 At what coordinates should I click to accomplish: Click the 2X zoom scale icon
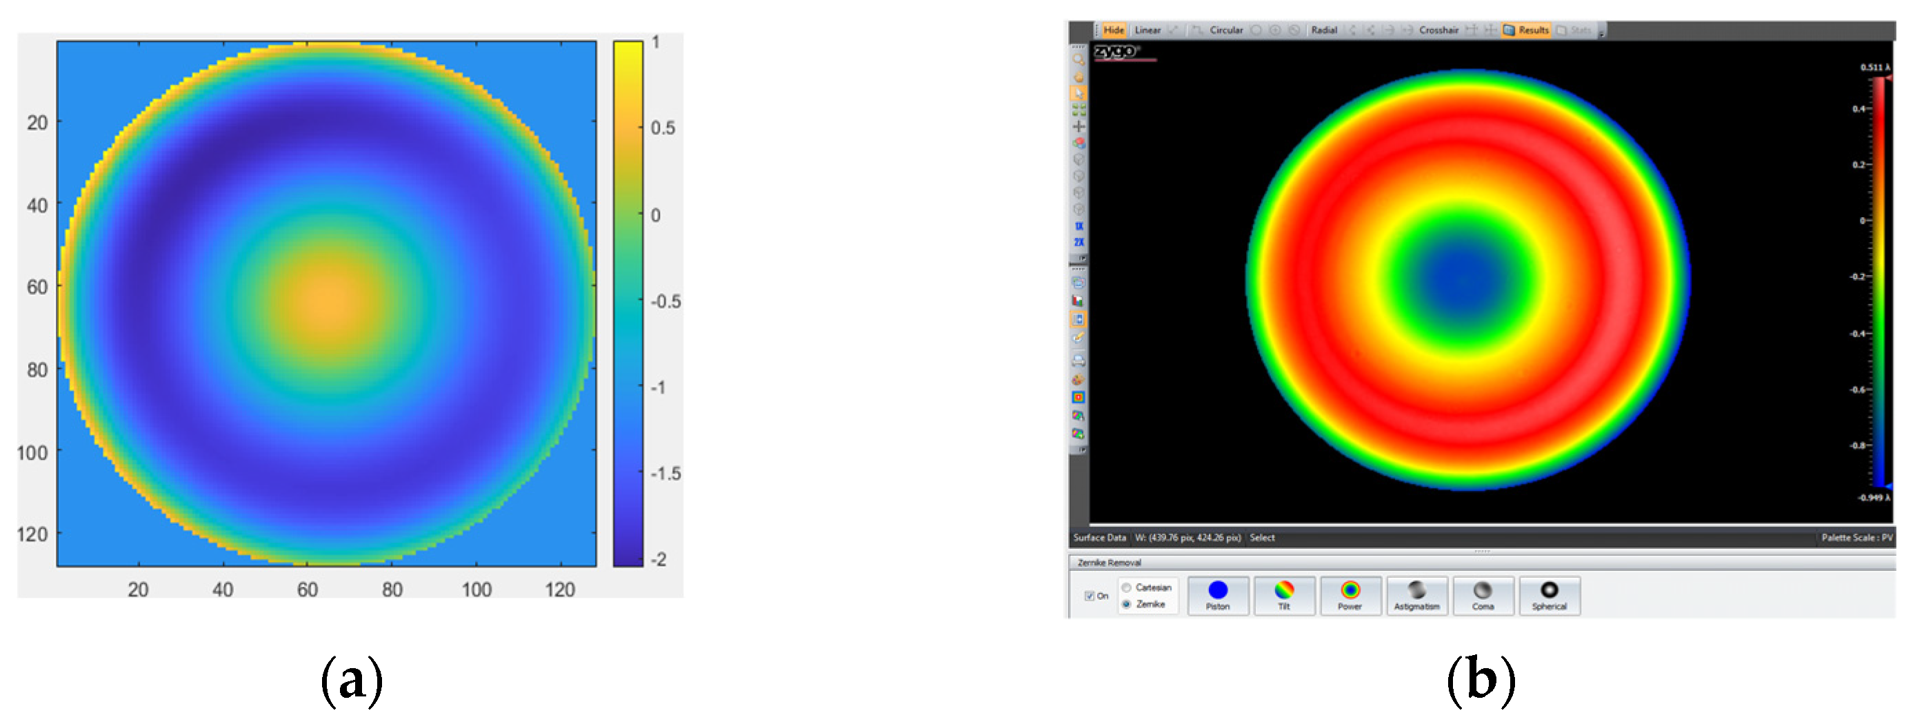(1079, 242)
